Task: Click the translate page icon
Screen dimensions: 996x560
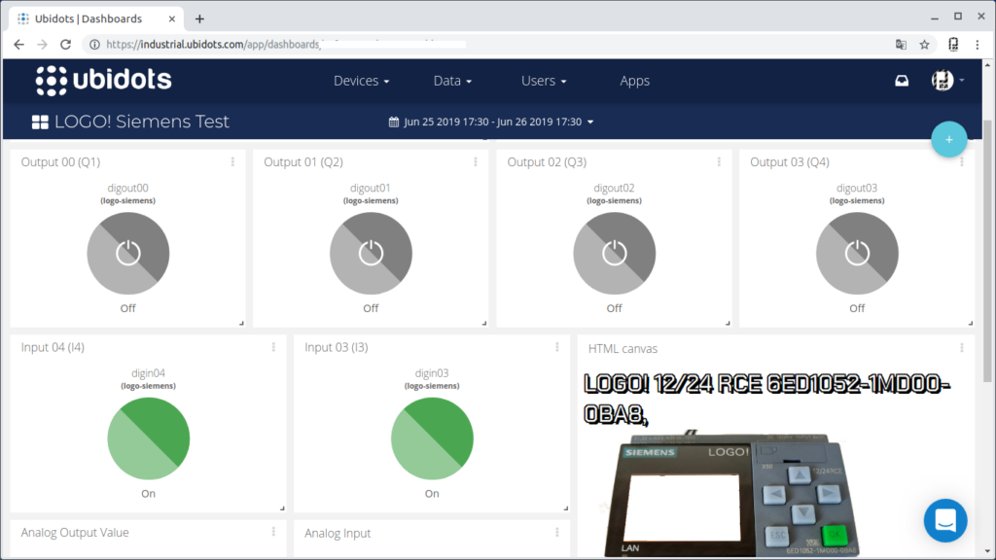Action: click(901, 45)
